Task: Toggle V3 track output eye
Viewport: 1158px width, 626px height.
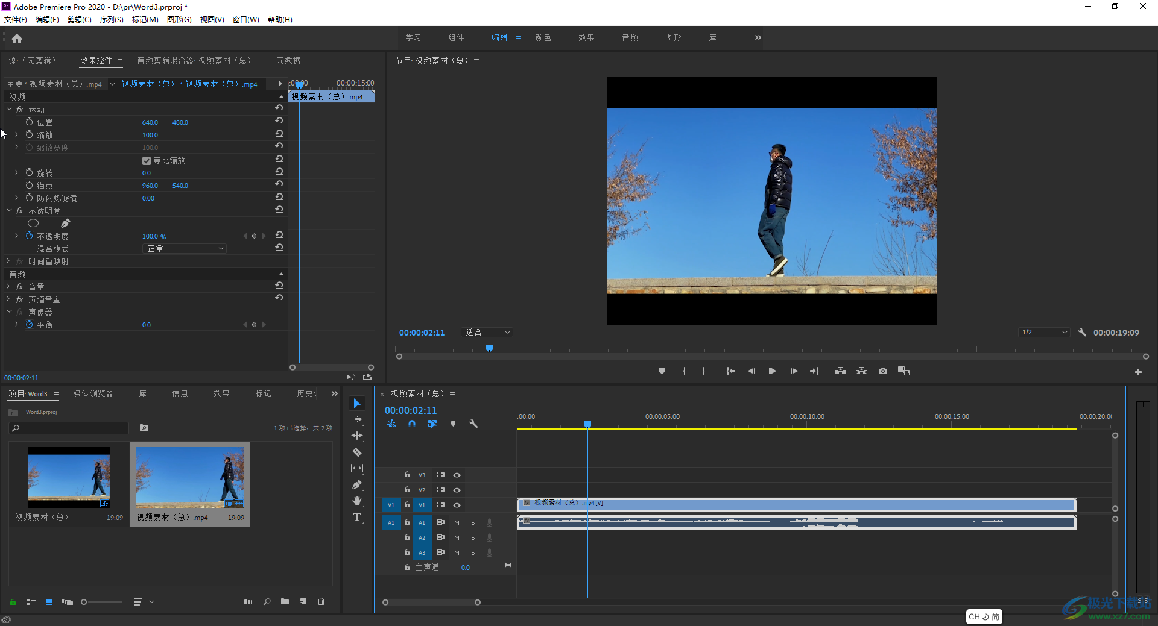Action: point(457,475)
